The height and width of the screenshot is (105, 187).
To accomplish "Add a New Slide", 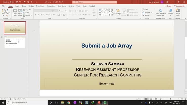I will click(15, 13).
